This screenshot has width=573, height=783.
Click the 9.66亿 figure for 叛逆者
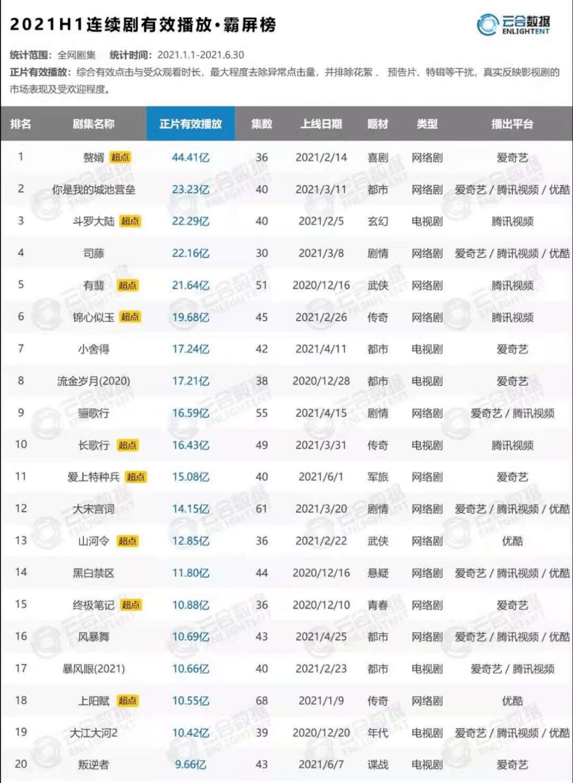click(x=190, y=764)
